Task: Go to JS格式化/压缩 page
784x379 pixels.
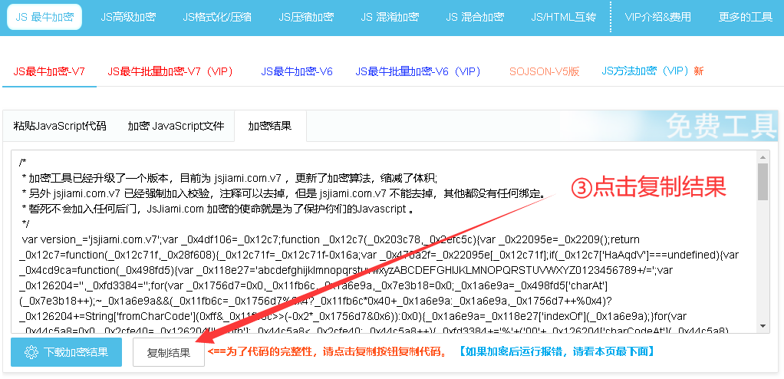Action: 217,17
